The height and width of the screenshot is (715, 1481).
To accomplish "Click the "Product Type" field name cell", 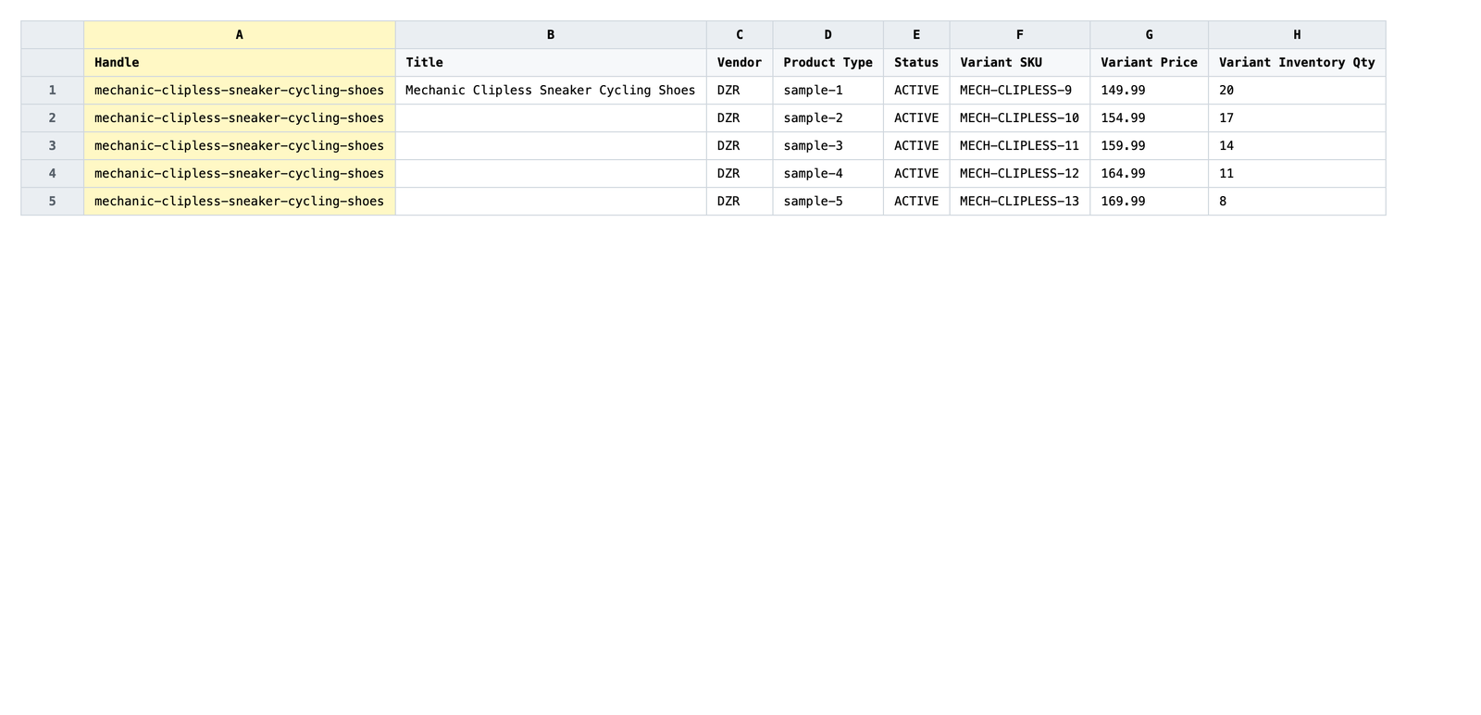I will [x=828, y=63].
